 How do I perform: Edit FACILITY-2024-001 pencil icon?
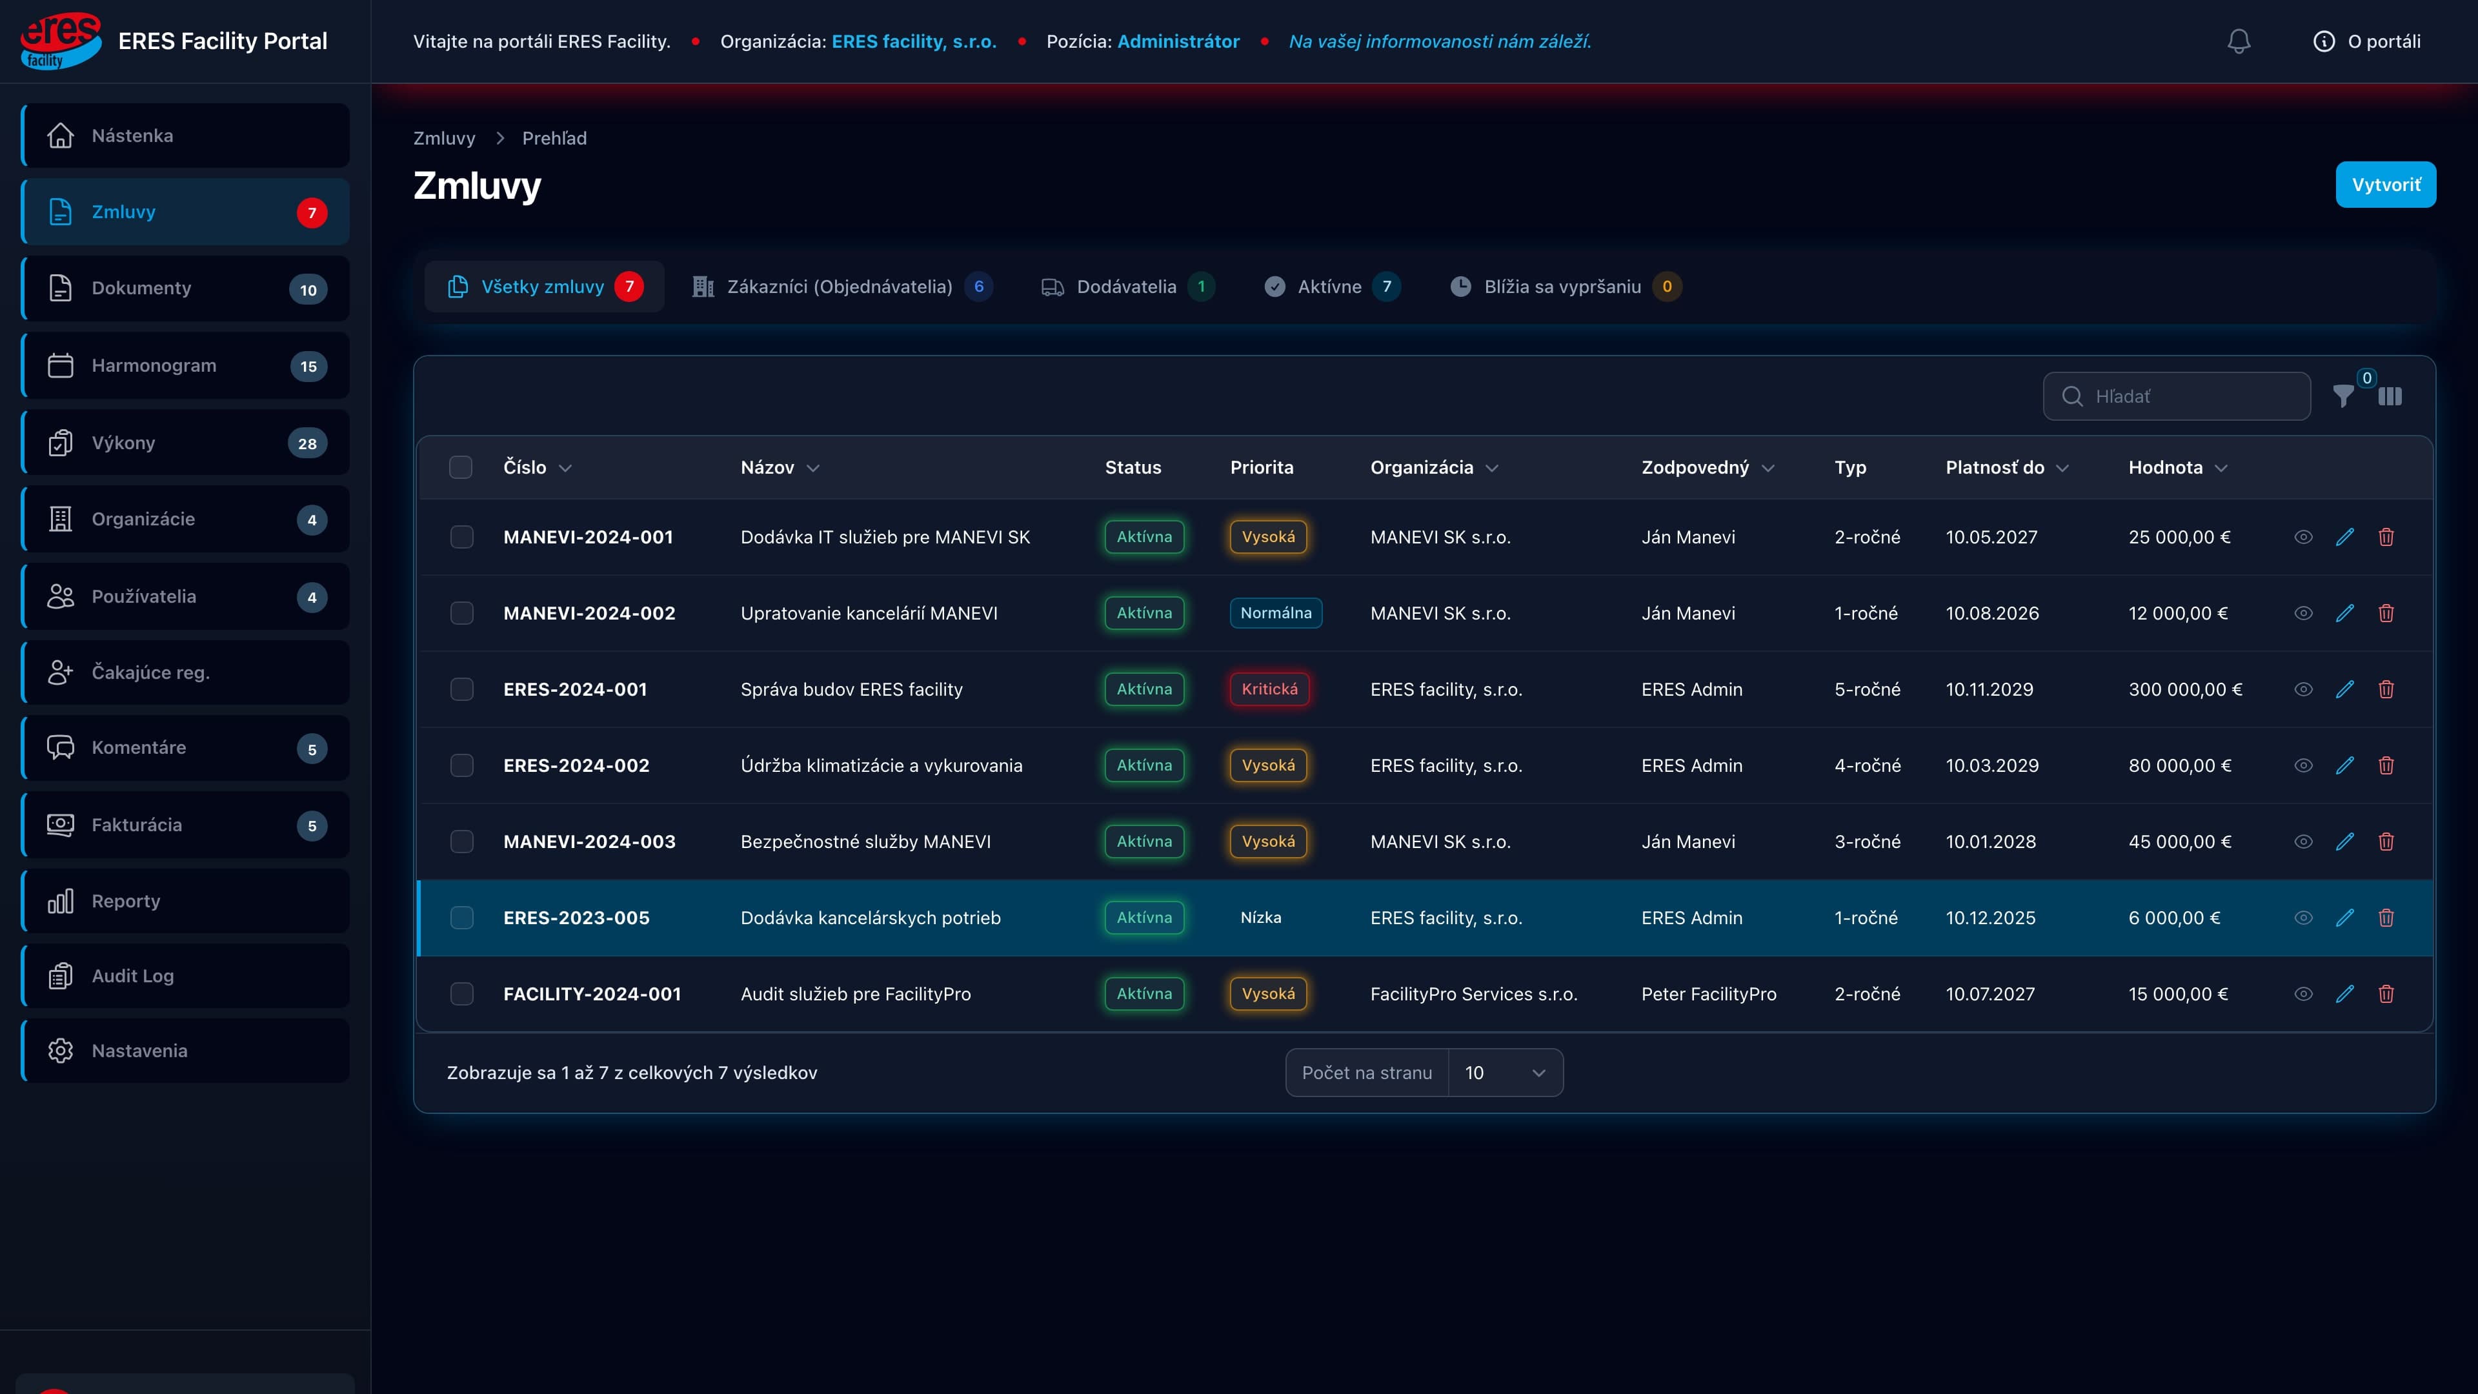(x=2345, y=994)
